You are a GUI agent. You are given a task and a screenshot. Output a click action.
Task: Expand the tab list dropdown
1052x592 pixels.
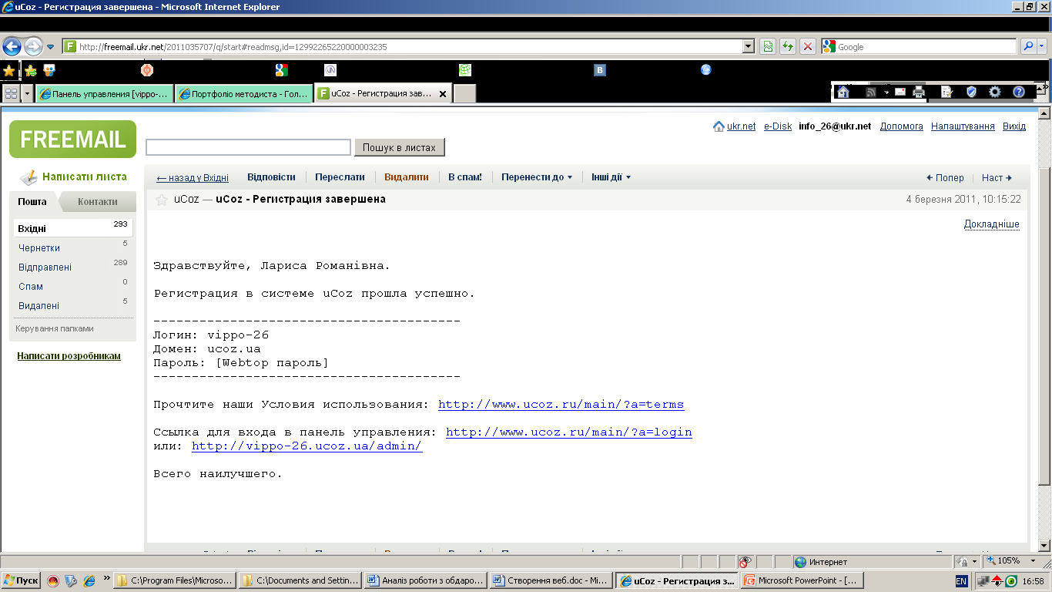click(28, 93)
